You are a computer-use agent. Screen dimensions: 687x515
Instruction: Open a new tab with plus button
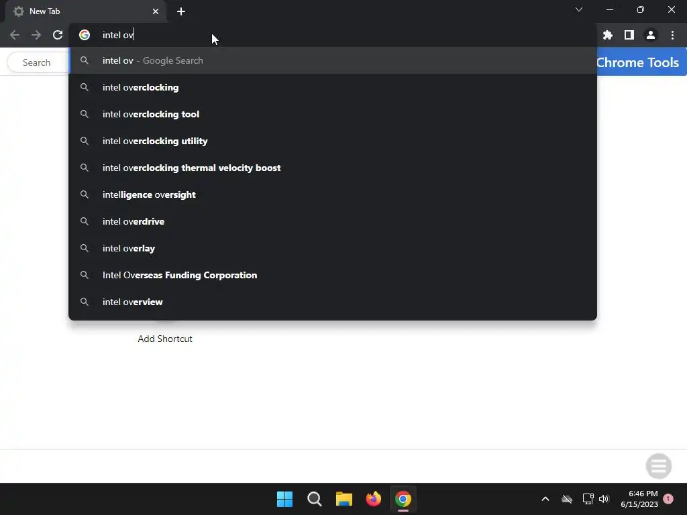click(x=181, y=11)
